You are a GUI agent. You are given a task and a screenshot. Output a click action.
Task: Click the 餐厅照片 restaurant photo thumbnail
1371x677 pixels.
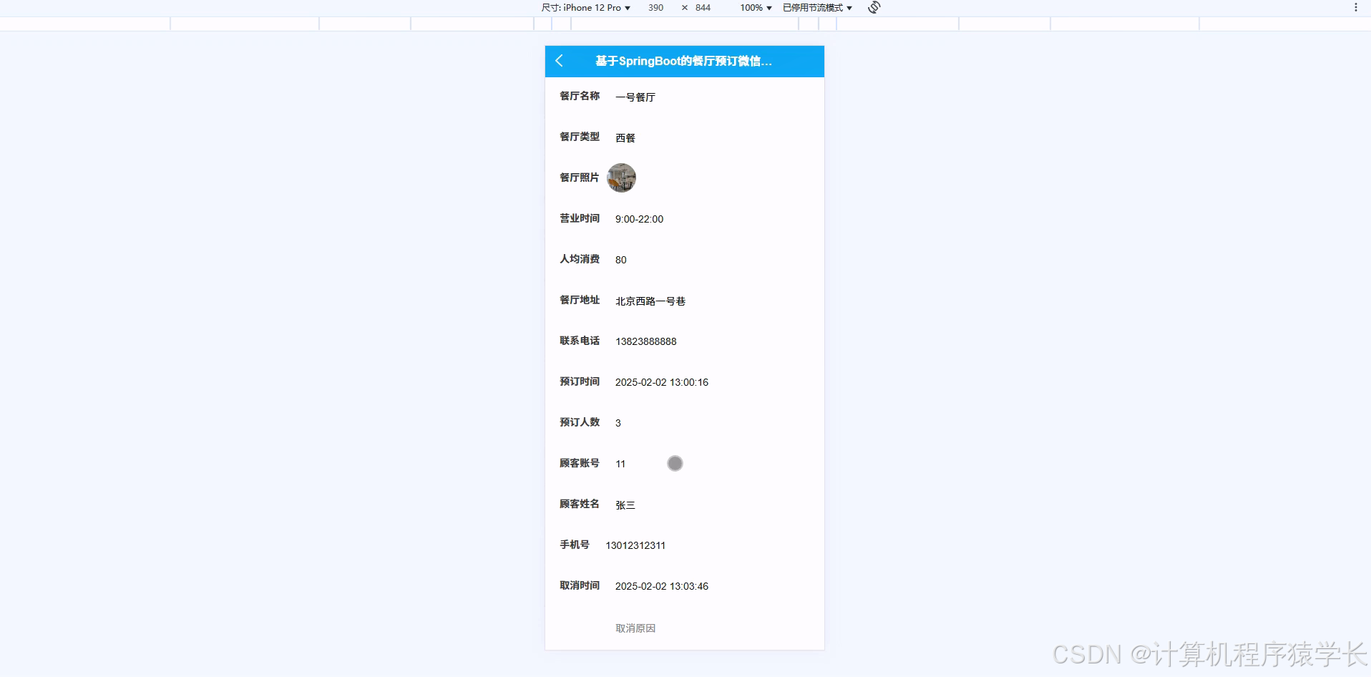[621, 177]
